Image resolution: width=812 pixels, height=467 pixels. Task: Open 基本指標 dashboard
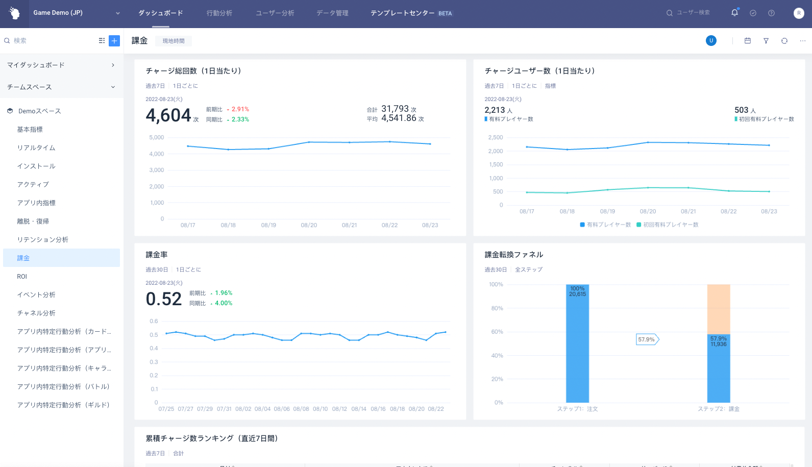click(x=30, y=130)
